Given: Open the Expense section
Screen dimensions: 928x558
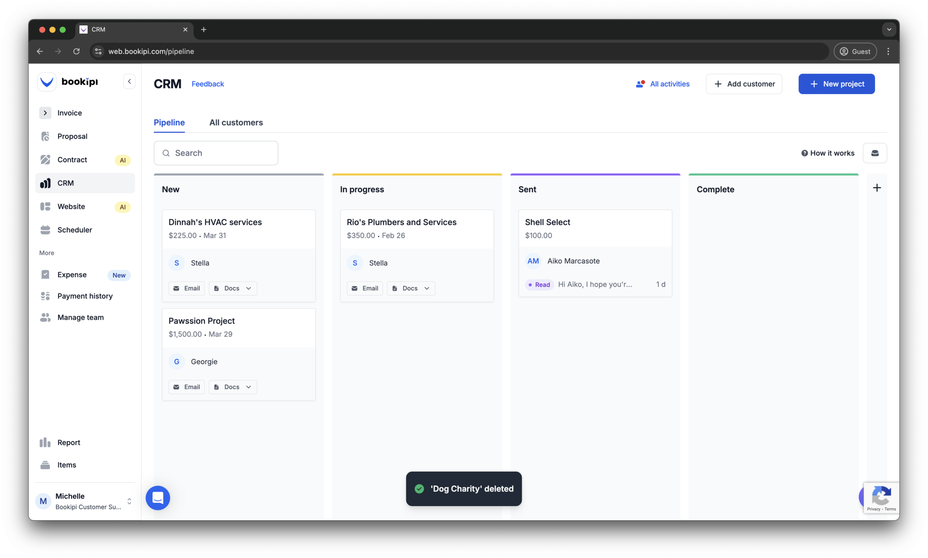Looking at the screenshot, I should click(72, 274).
